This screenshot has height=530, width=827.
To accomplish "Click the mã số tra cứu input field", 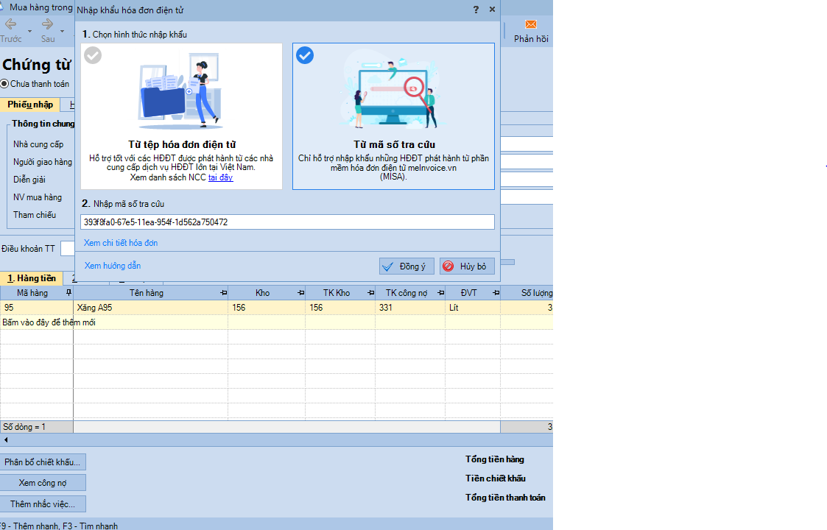I will [x=287, y=222].
